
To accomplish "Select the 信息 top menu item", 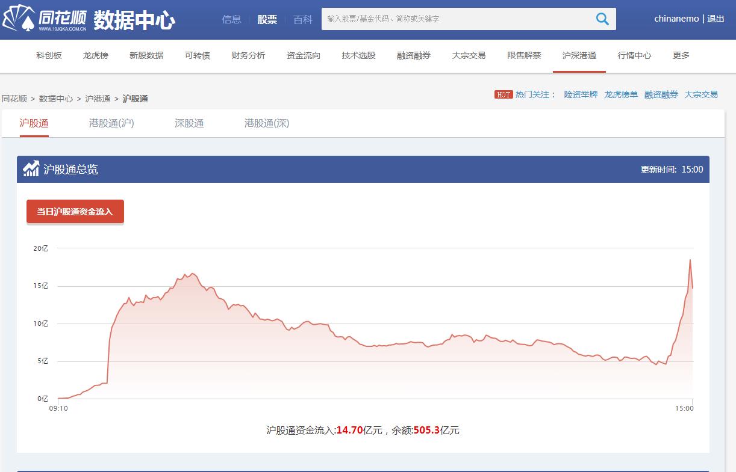I will (x=231, y=19).
